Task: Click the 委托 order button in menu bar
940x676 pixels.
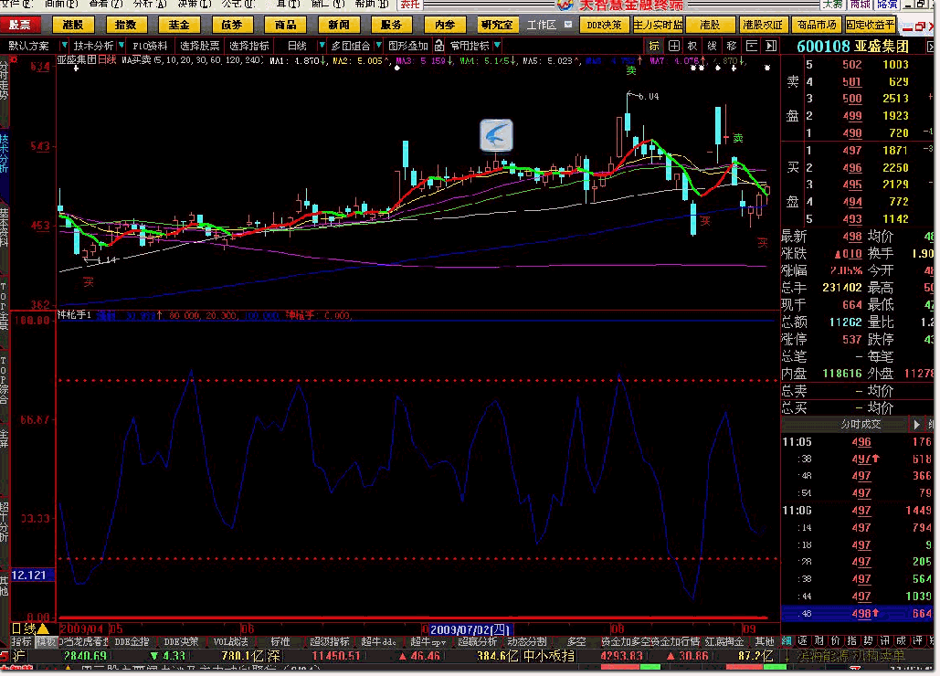Action: (410, 5)
